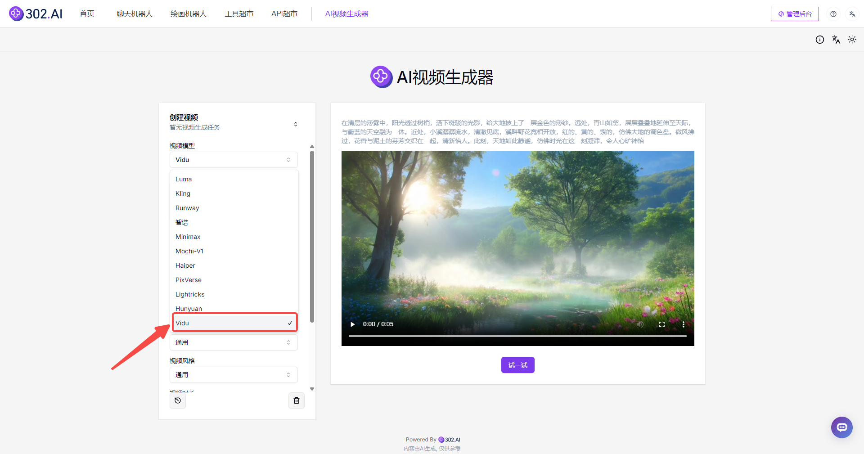Select Mochi-V1 from model list
This screenshot has height=454, width=864.
point(234,251)
